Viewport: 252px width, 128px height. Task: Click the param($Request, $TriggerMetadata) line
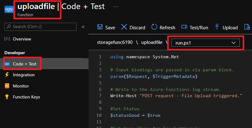click(154, 76)
